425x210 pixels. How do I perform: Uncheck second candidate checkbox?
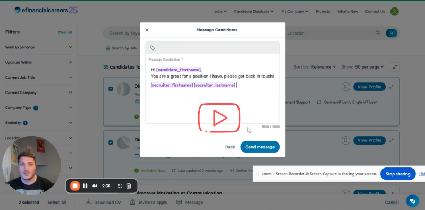point(110,142)
